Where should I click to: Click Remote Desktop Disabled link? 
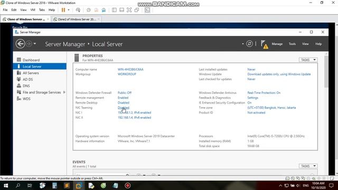tap(123, 102)
